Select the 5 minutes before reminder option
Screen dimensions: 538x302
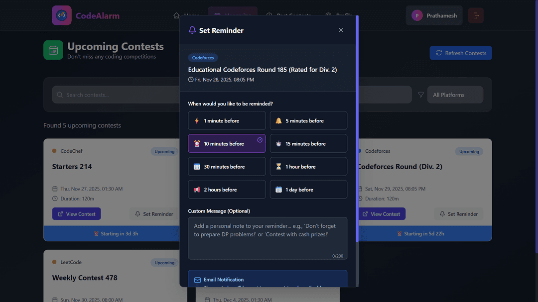(308, 120)
